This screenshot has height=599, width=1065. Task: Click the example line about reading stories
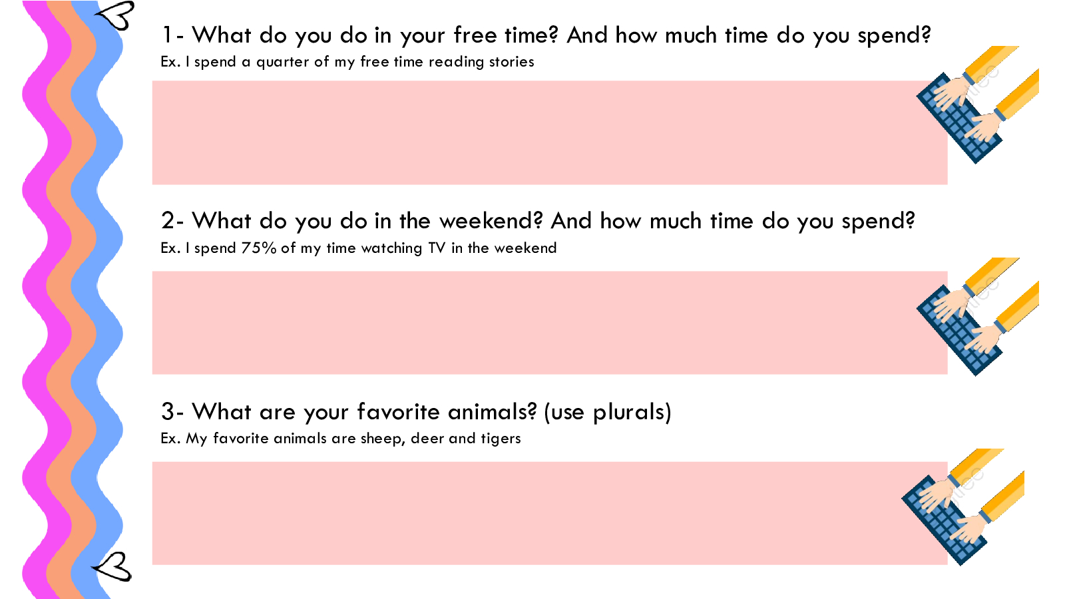(x=347, y=62)
